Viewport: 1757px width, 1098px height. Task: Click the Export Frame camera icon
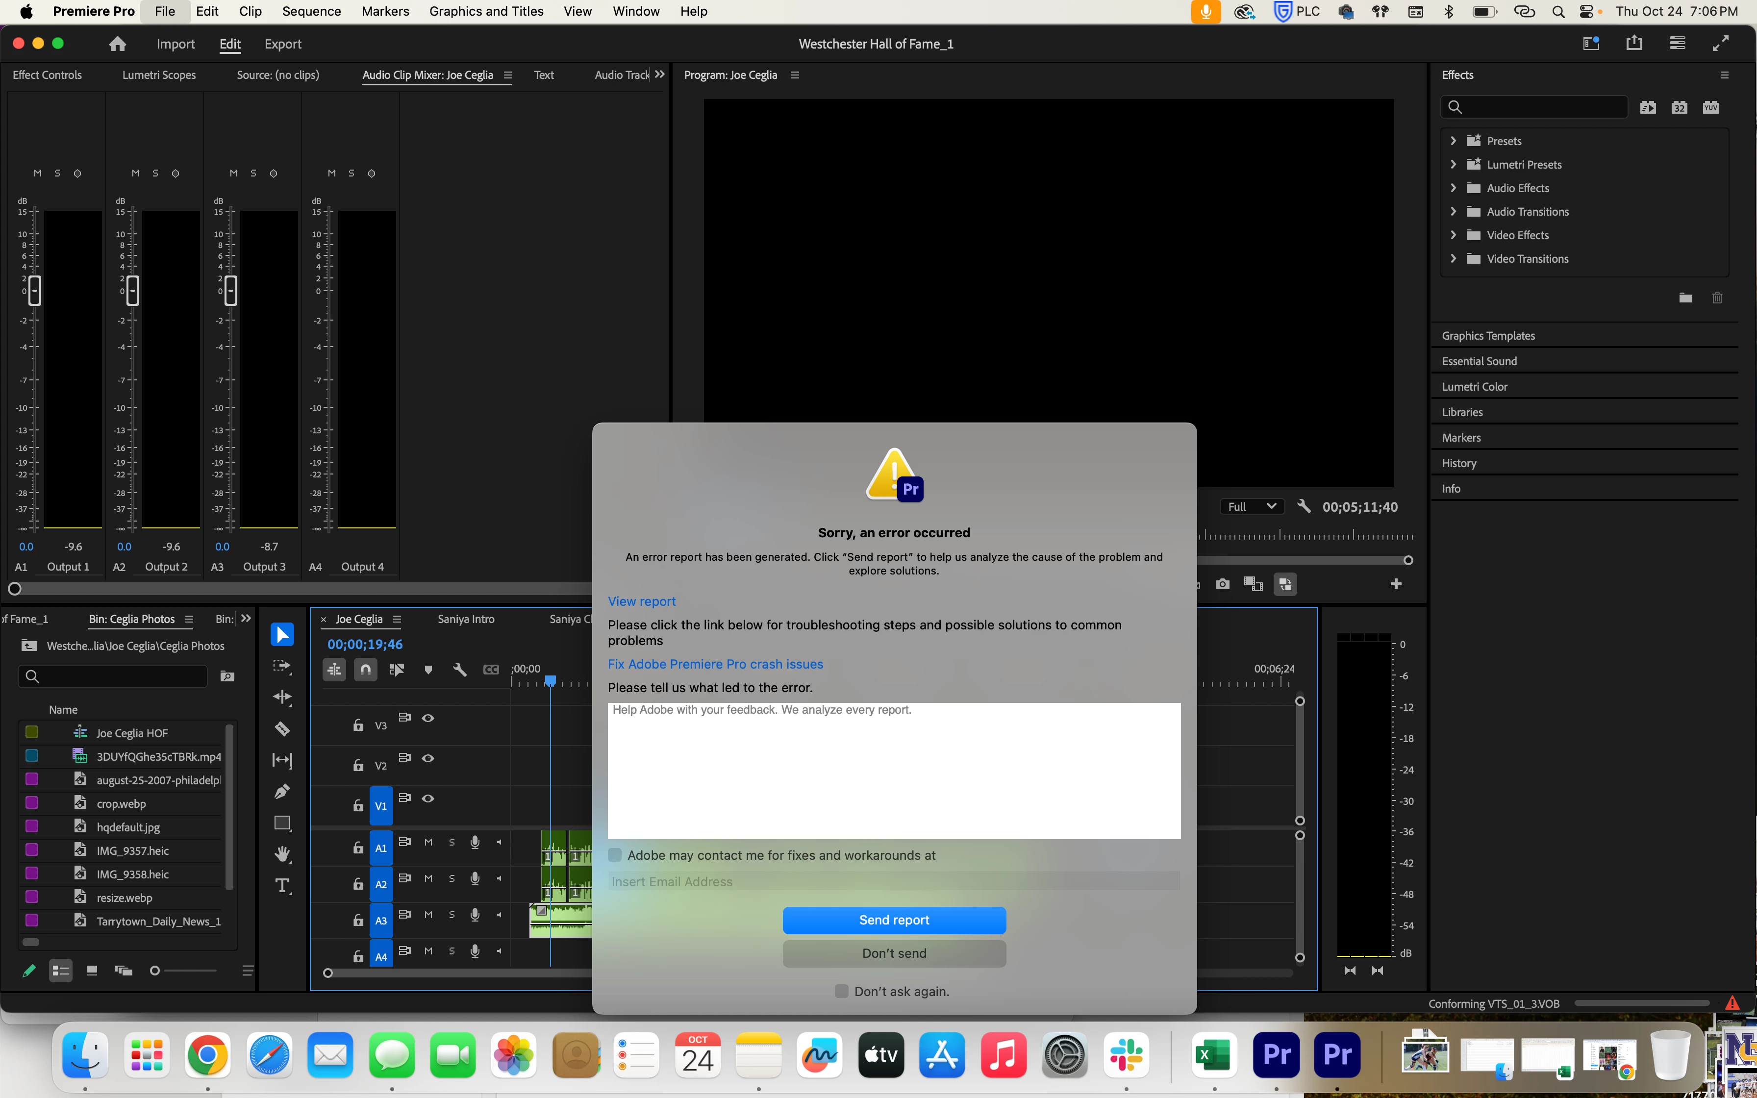tap(1223, 584)
